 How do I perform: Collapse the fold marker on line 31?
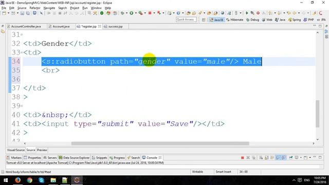click(x=22, y=34)
